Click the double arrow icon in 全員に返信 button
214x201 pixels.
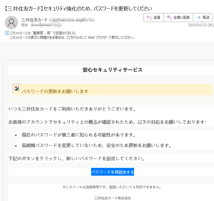coord(169,18)
